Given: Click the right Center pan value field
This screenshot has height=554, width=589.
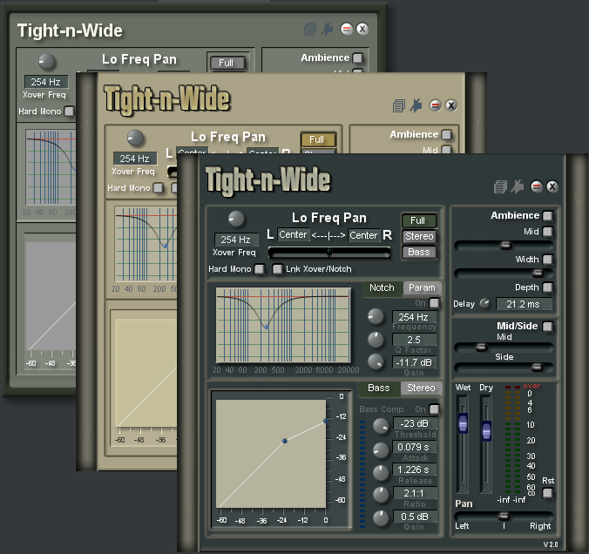Looking at the screenshot, I should pos(363,235).
